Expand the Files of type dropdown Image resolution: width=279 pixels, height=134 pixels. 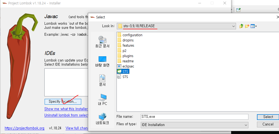point(246,125)
